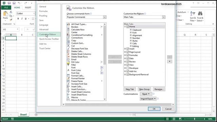Viewport: 217px width, 122px height.
Task: Select the Connections command icon
Action: coord(68,38)
